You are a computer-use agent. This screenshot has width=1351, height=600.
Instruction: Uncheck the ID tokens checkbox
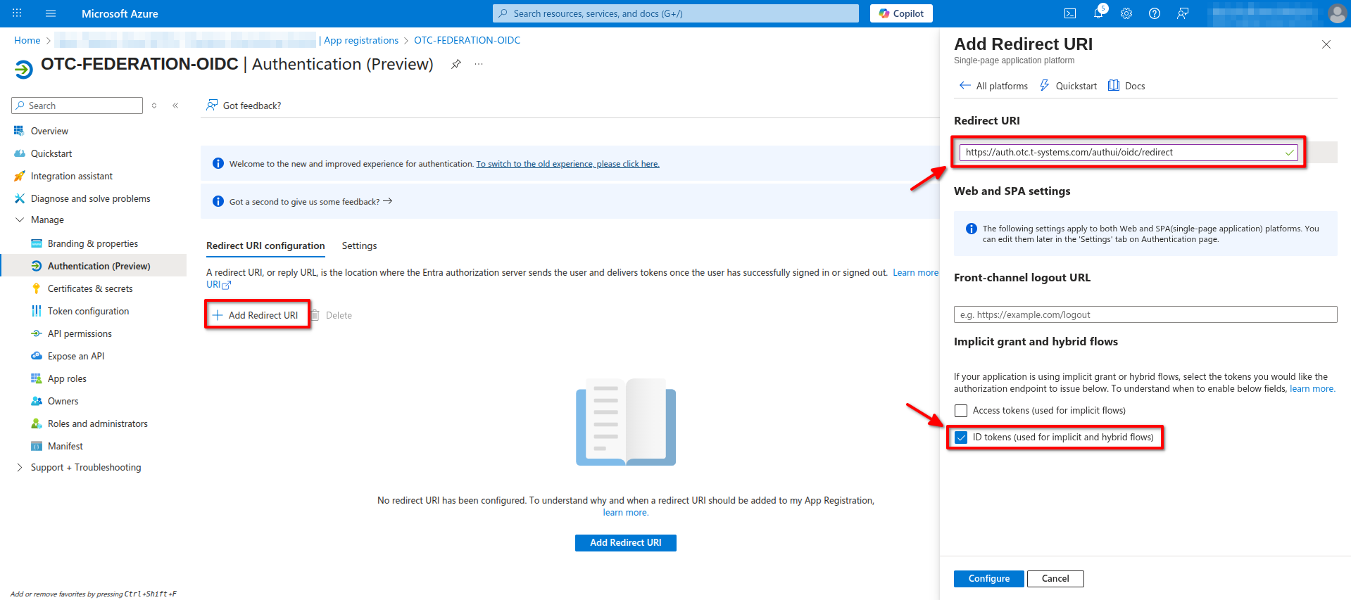pos(961,438)
